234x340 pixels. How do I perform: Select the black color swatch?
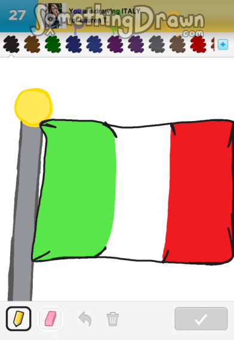pyautogui.click(x=11, y=45)
